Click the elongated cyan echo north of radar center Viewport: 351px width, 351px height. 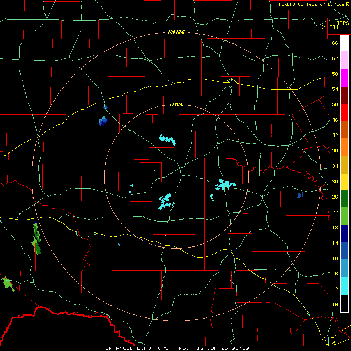tap(168, 140)
